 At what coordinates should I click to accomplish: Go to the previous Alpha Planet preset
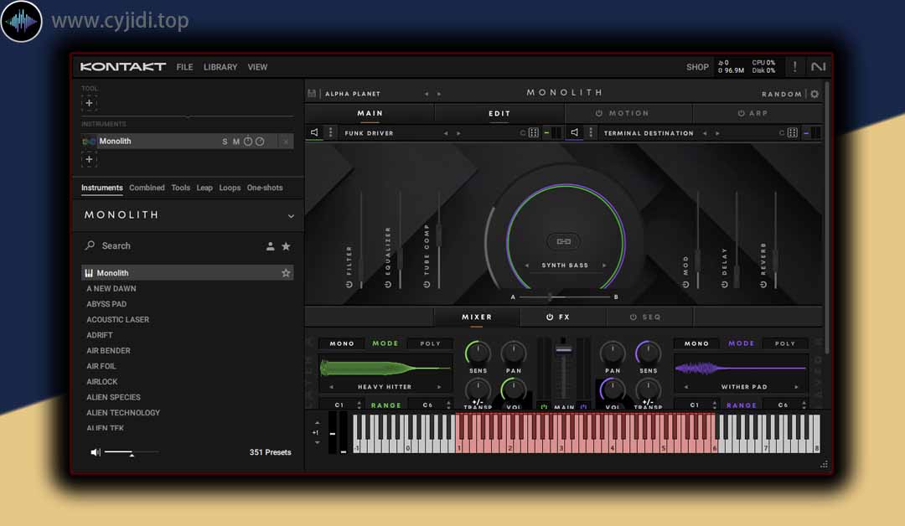tap(427, 94)
